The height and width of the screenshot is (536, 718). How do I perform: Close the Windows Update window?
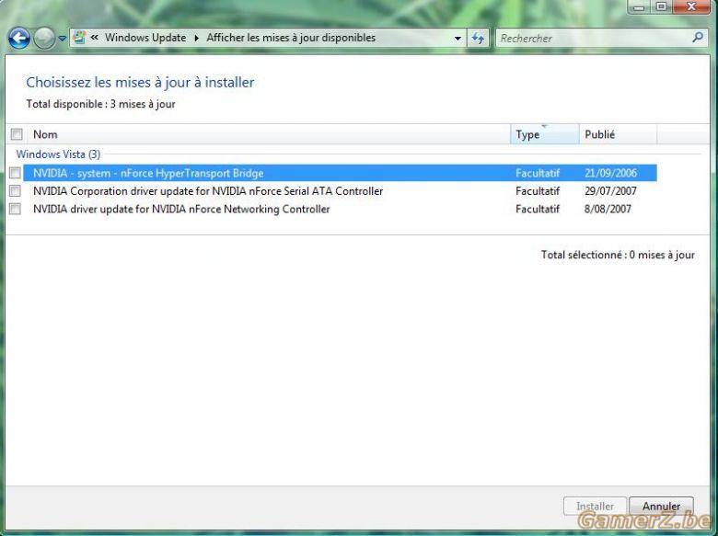692,6
